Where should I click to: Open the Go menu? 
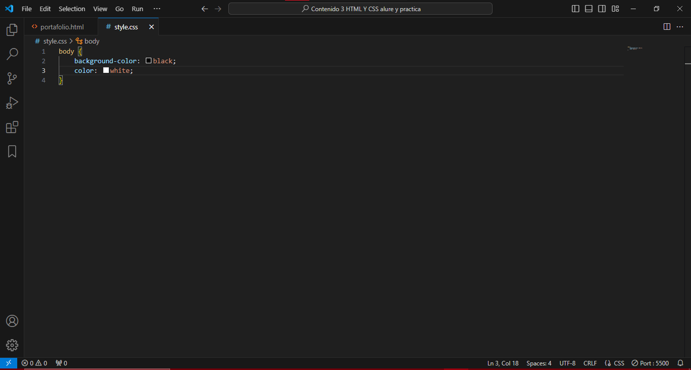coord(119,9)
